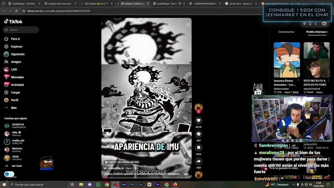The width and height of the screenshot is (334, 188).
Task: Click the Cargar upload option
Action: [x=12, y=92]
